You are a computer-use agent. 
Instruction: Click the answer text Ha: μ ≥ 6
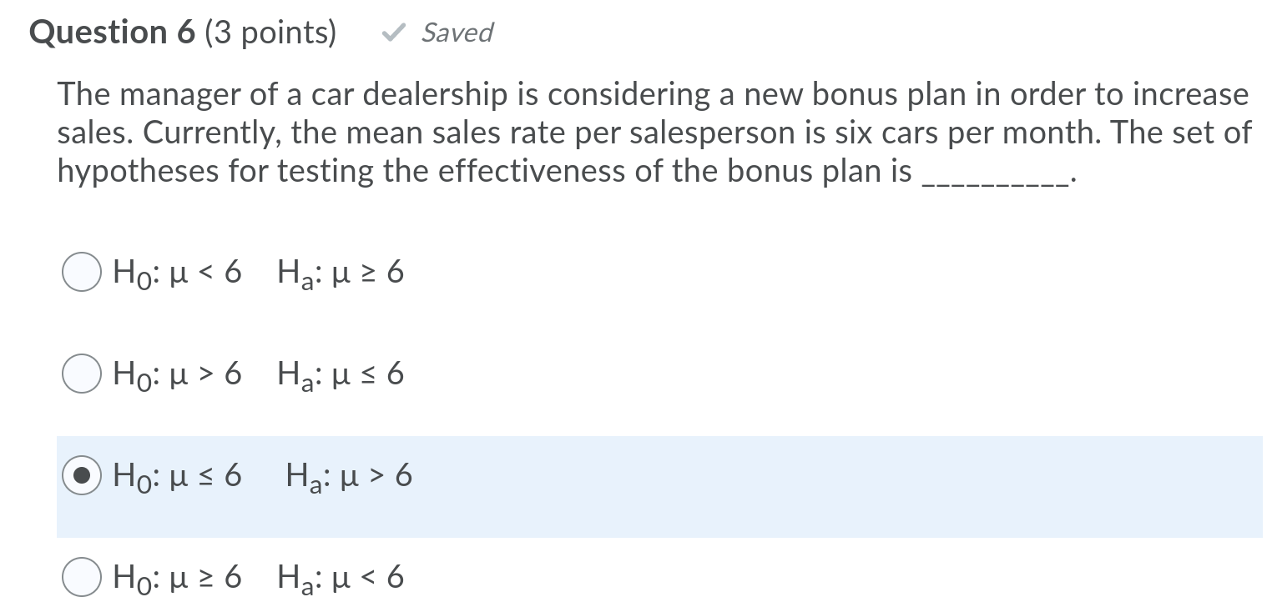tap(341, 270)
